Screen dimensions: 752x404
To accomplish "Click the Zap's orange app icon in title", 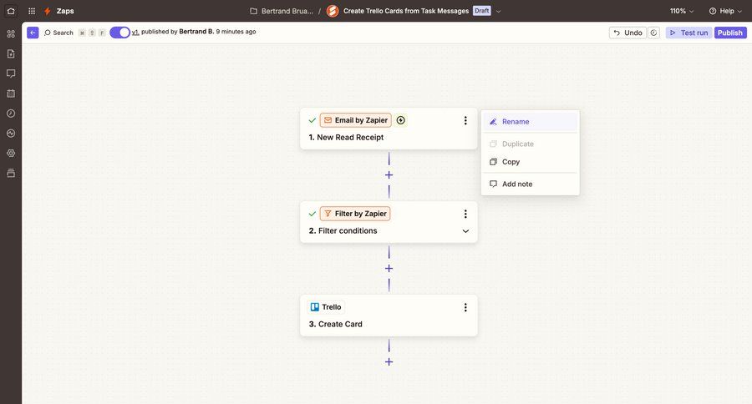I will coord(333,11).
